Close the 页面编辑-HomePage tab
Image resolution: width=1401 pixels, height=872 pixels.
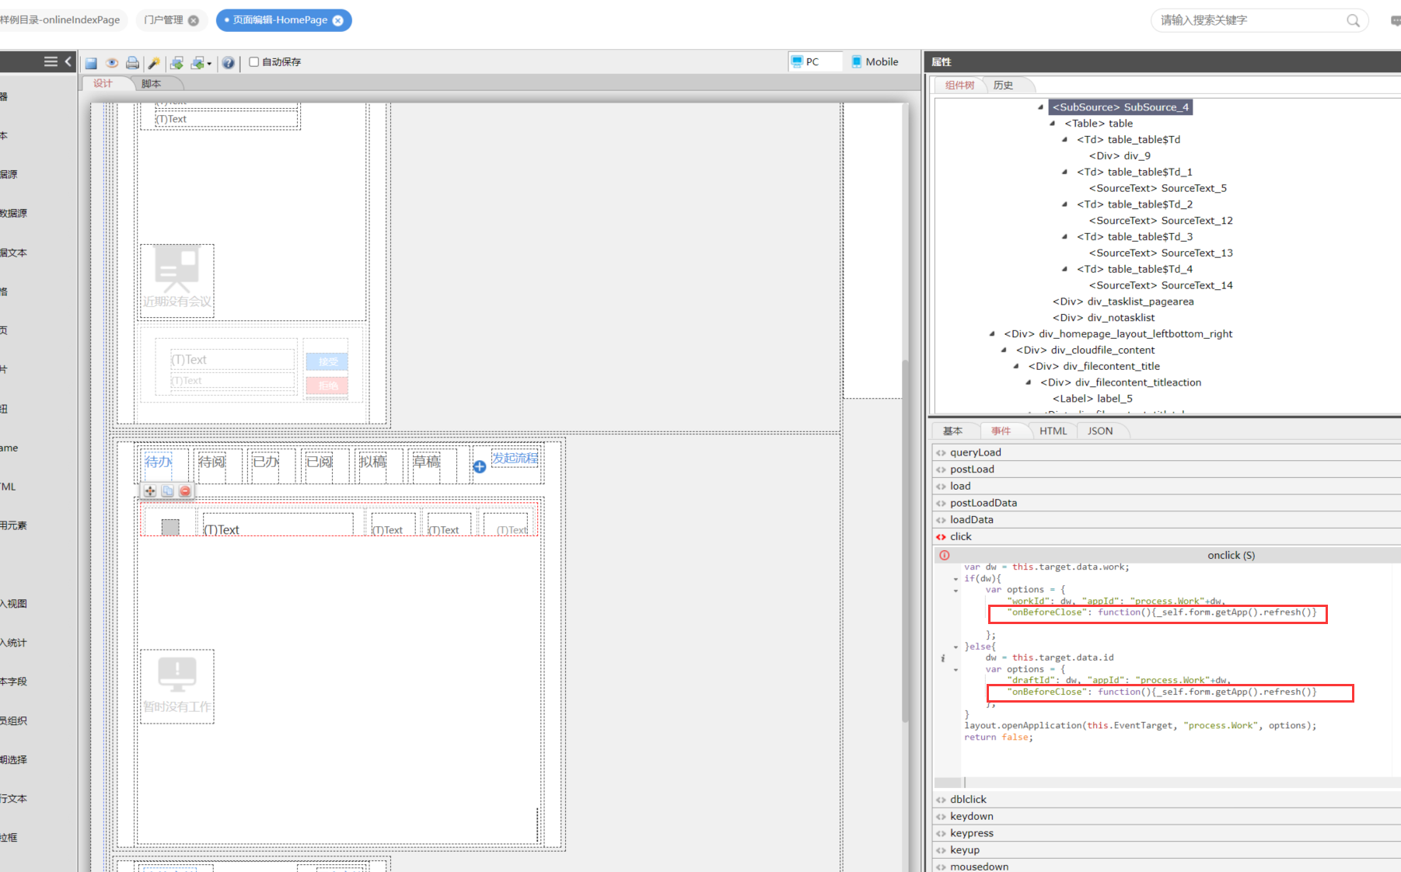click(338, 20)
